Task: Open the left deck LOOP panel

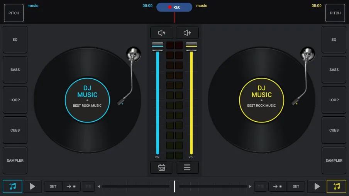Action: tap(15, 100)
